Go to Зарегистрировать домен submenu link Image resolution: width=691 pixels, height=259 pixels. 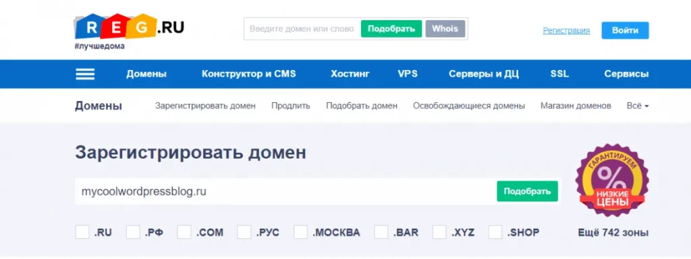[x=205, y=106]
